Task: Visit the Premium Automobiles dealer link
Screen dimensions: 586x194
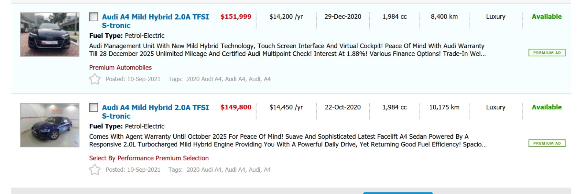Action: 120,67
